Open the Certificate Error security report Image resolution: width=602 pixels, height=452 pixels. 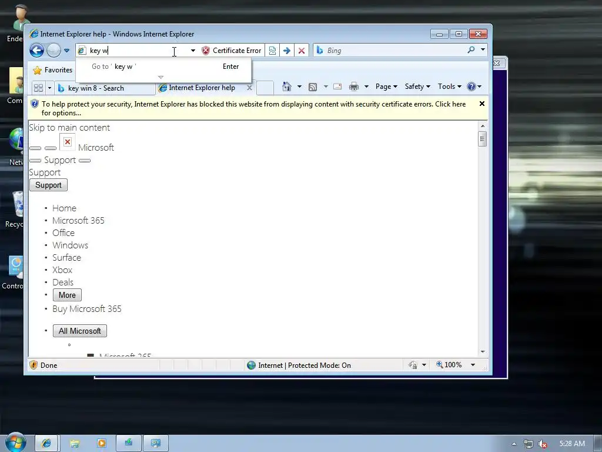pyautogui.click(x=232, y=51)
